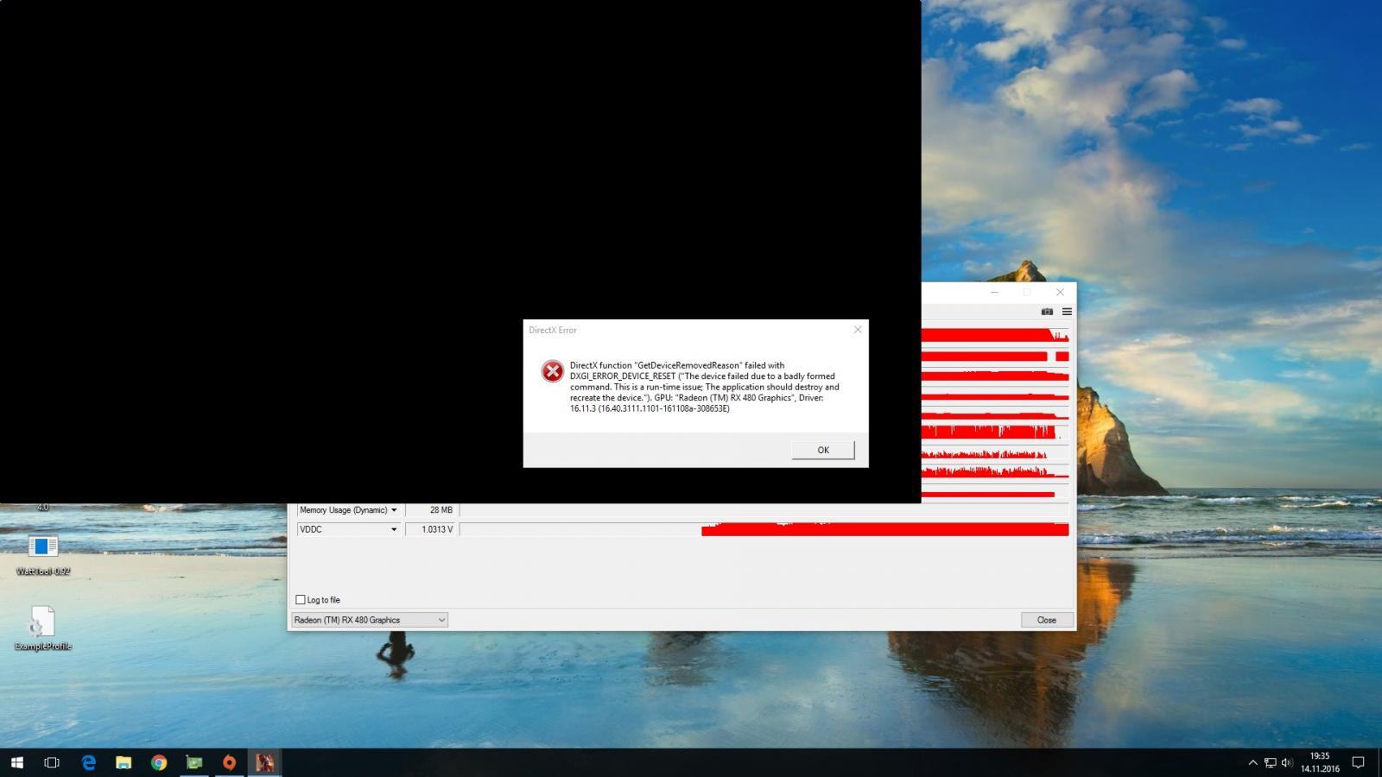This screenshot has width=1382, height=777.
Task: Close the DirectX Error dialog with X
Action: [x=858, y=330]
